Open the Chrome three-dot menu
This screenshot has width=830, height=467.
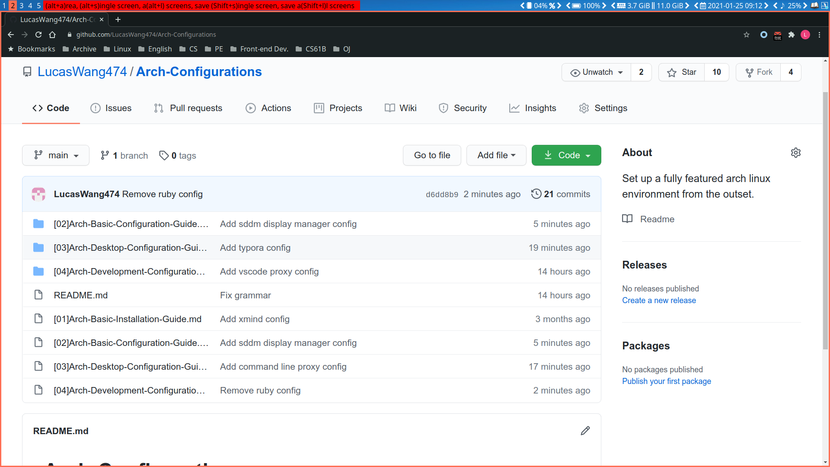click(819, 35)
